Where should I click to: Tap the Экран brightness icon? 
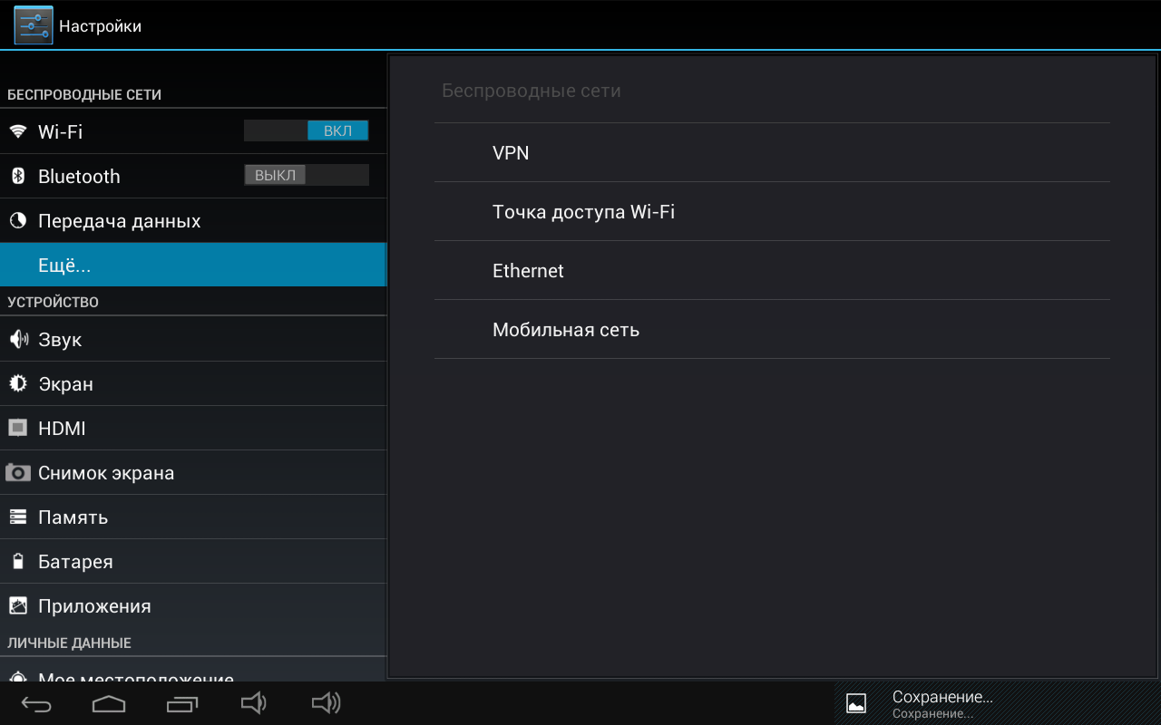coord(18,384)
